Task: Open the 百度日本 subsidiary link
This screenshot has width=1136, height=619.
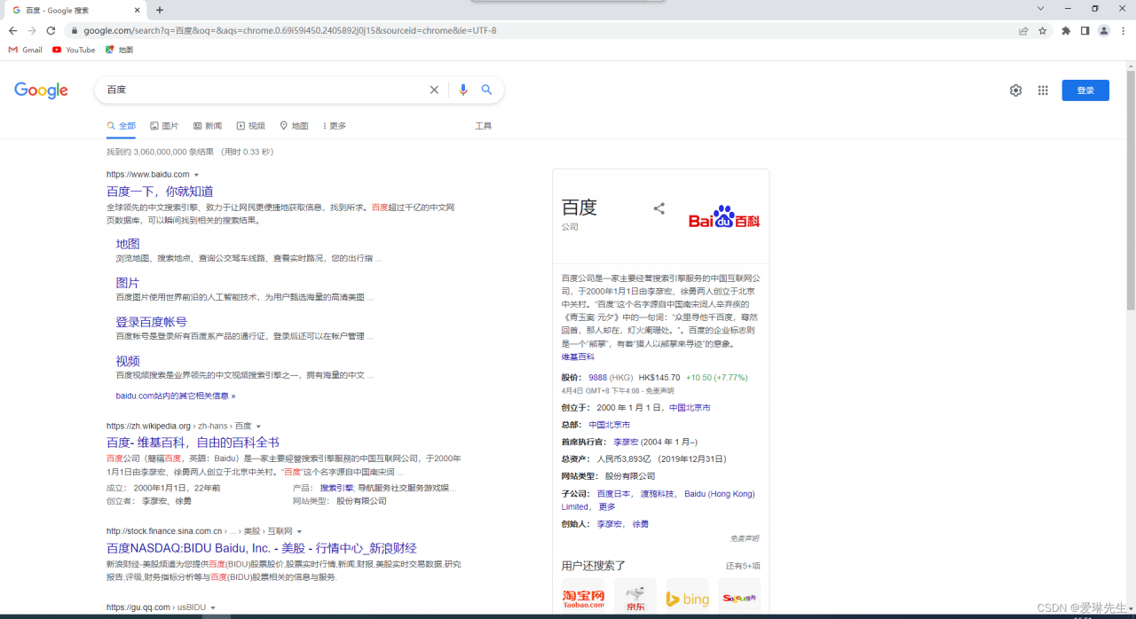Action: coord(613,494)
